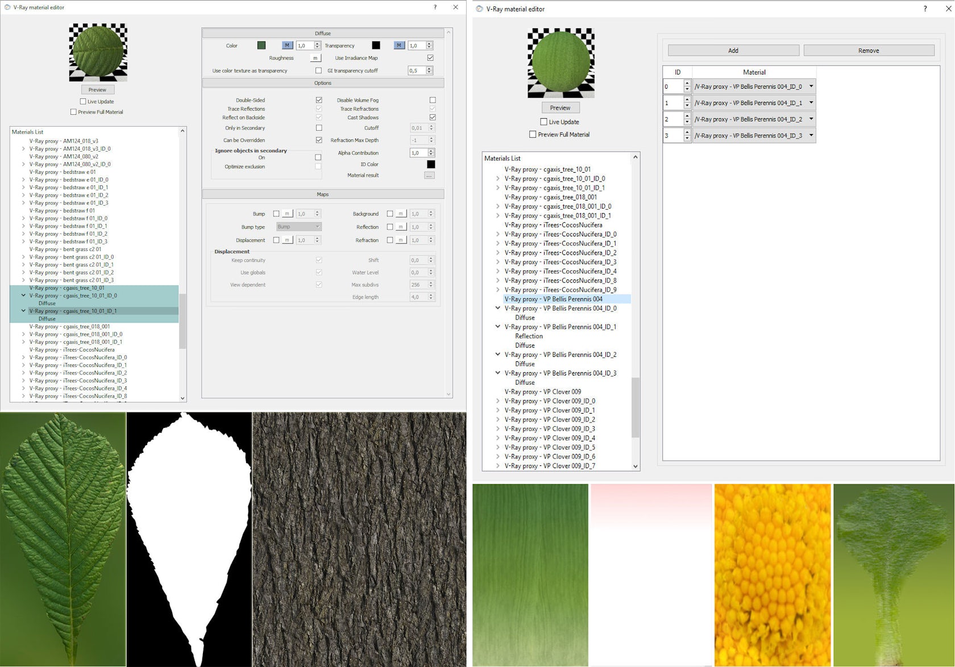This screenshot has width=955, height=667.
Task: Open the Reflection 'm' map slot
Action: point(401,227)
